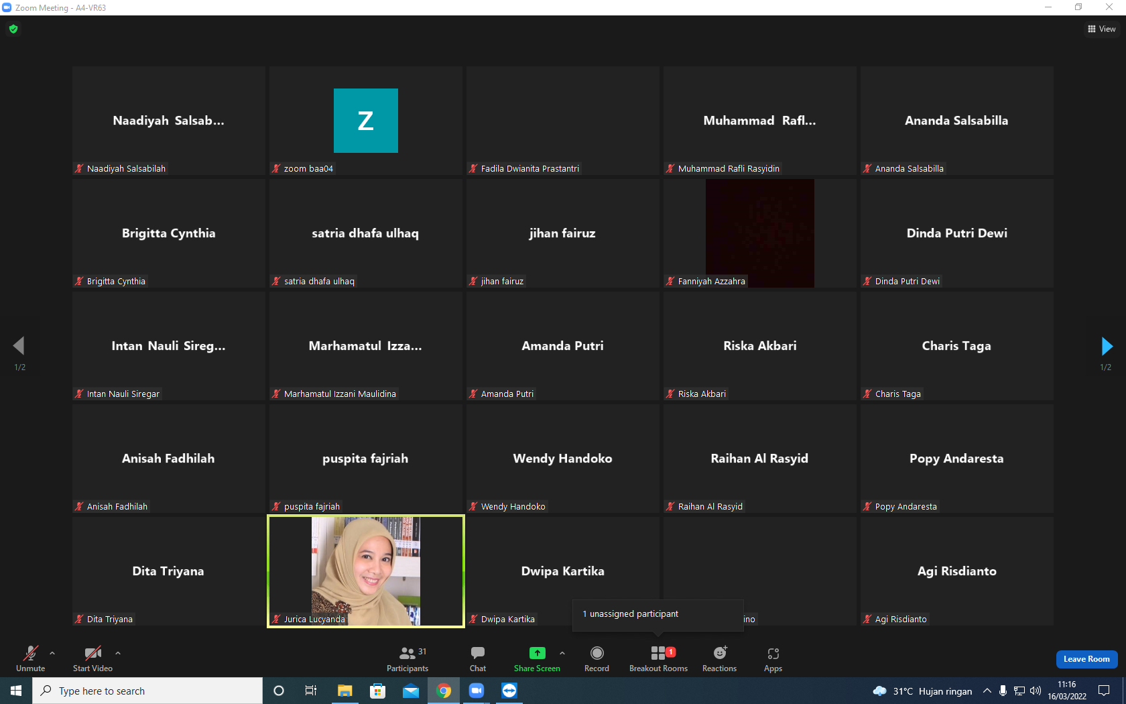Start sharing with Share Screen
Viewport: 1126px width, 704px height.
(537, 659)
